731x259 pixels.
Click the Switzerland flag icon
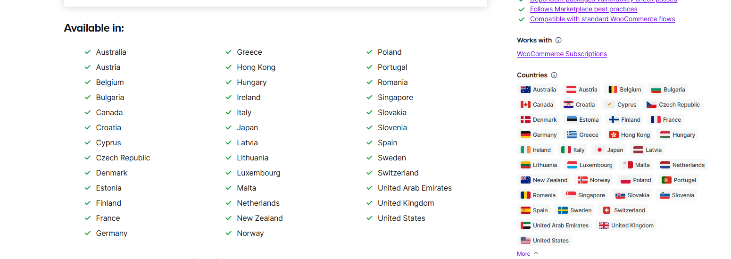[x=606, y=210]
